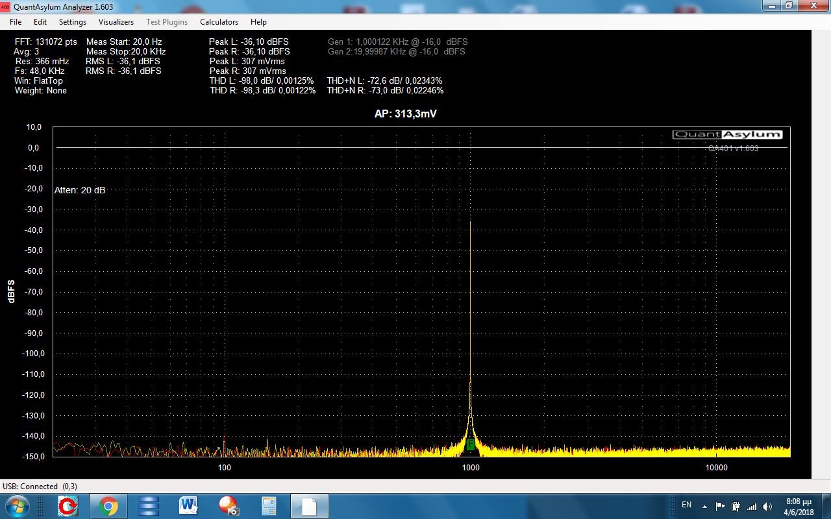This screenshot has width=831, height=519.
Task: Open the screen capture app with camera icon
Action: (x=229, y=506)
